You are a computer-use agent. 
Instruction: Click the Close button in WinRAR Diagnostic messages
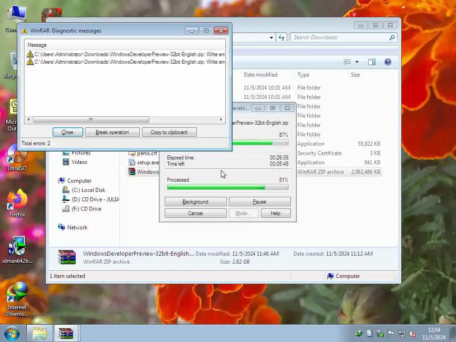tap(68, 132)
